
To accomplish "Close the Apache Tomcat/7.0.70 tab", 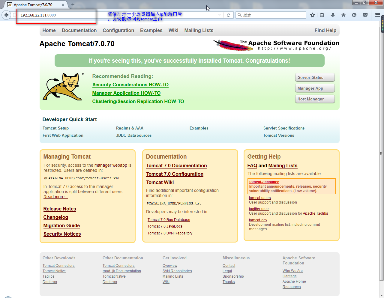I will (63, 5).
